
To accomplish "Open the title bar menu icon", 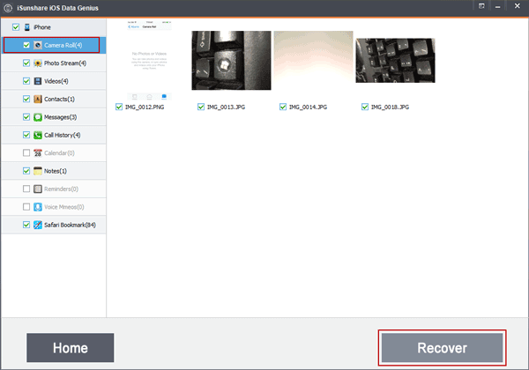I will click(481, 6).
